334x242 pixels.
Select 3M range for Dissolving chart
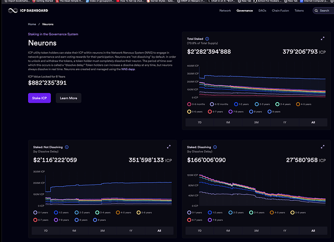tap(256, 230)
